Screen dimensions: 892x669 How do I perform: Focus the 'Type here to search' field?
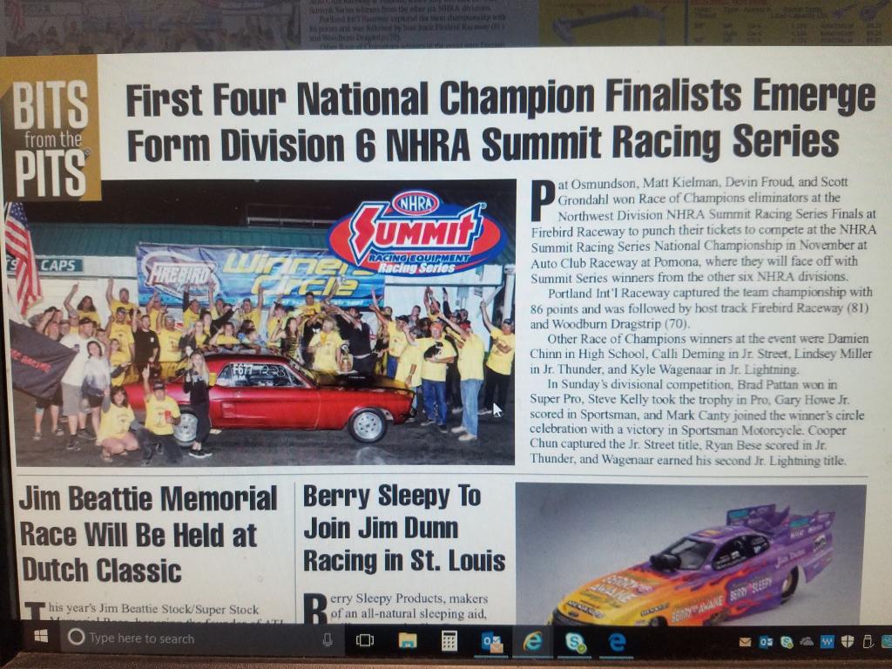[x=201, y=639]
